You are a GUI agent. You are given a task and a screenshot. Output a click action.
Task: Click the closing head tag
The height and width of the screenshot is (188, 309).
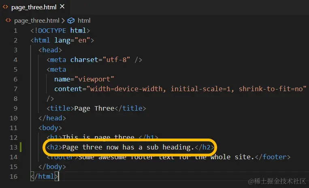point(52,118)
